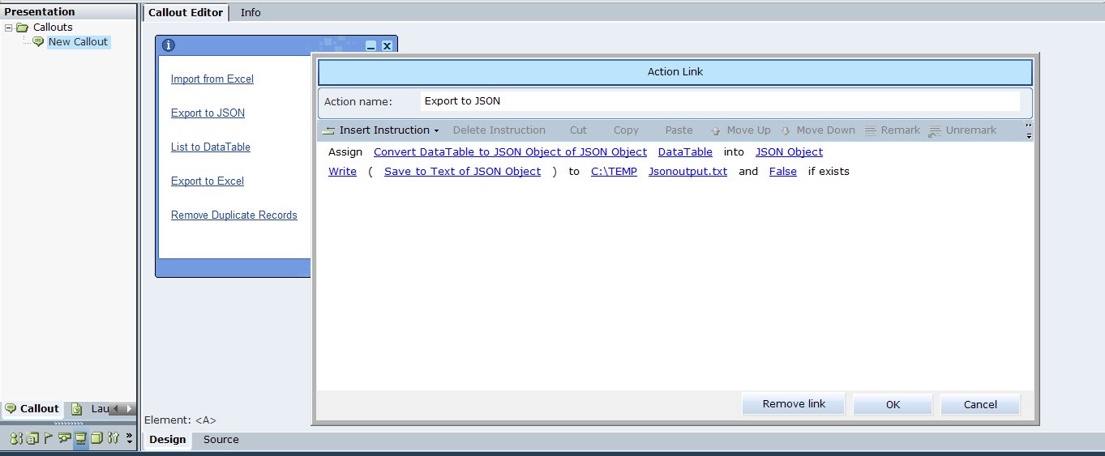This screenshot has height=456, width=1105.
Task: Confirm the Action Link with OK
Action: tap(893, 404)
